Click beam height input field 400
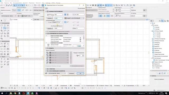The image size is (169, 95). pyautogui.click(x=58, y=15)
